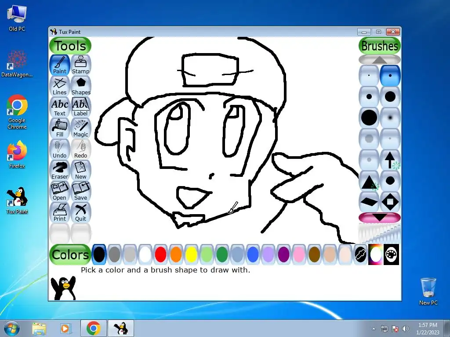Pick the black color swatch
Image resolution: width=450 pixels, height=337 pixels.
click(x=99, y=255)
